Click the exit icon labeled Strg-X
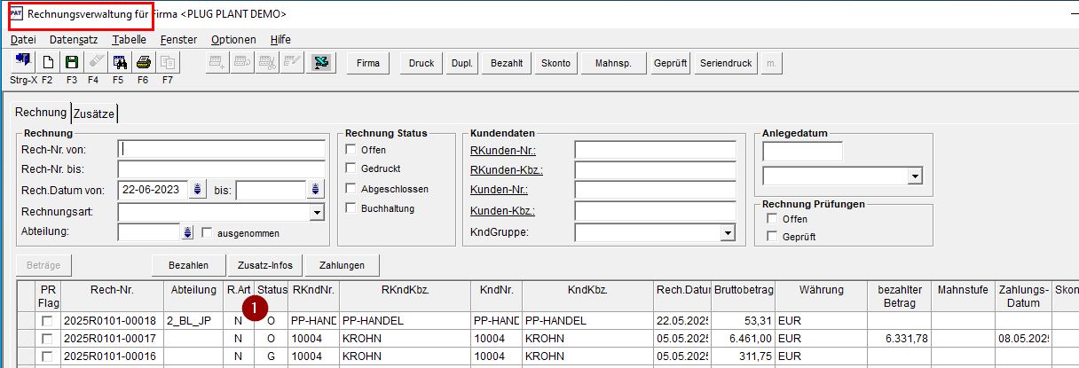1079x368 pixels. click(x=22, y=63)
